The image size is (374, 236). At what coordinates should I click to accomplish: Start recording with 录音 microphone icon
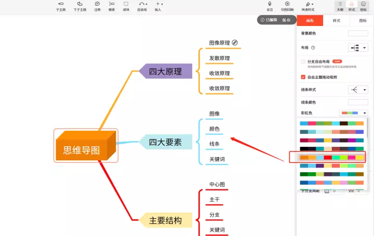point(270,4)
